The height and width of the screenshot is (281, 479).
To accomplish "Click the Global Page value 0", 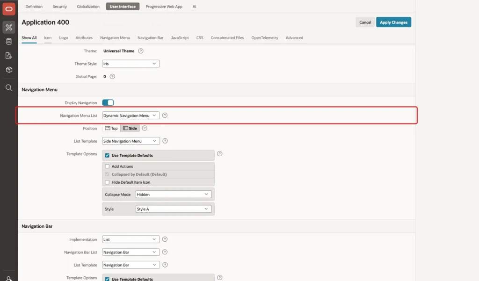I will pos(104,77).
